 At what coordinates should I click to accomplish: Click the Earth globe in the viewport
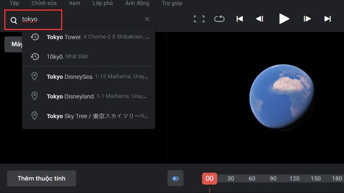(282, 96)
